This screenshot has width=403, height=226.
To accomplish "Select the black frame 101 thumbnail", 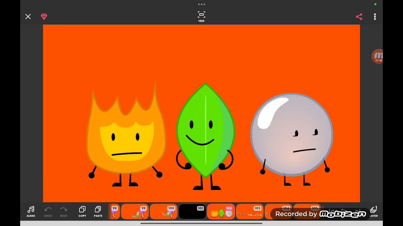I will coord(192,212).
